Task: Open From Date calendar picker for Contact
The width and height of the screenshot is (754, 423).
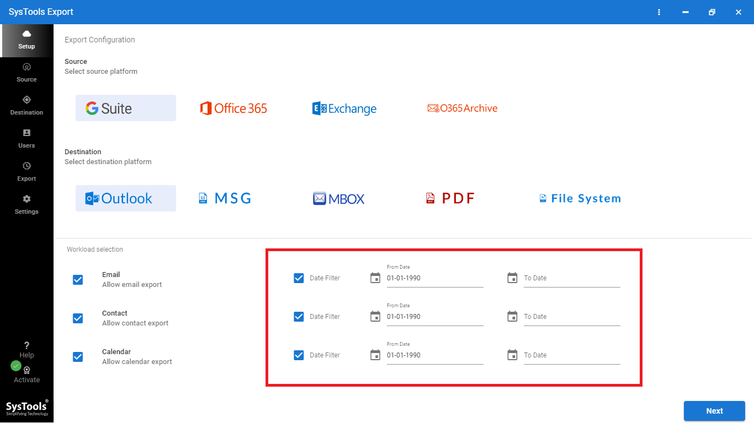Action: 375,316
